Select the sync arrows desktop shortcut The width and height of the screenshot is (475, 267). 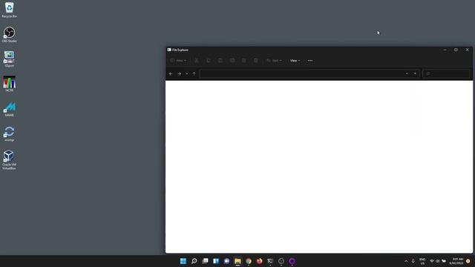9,133
